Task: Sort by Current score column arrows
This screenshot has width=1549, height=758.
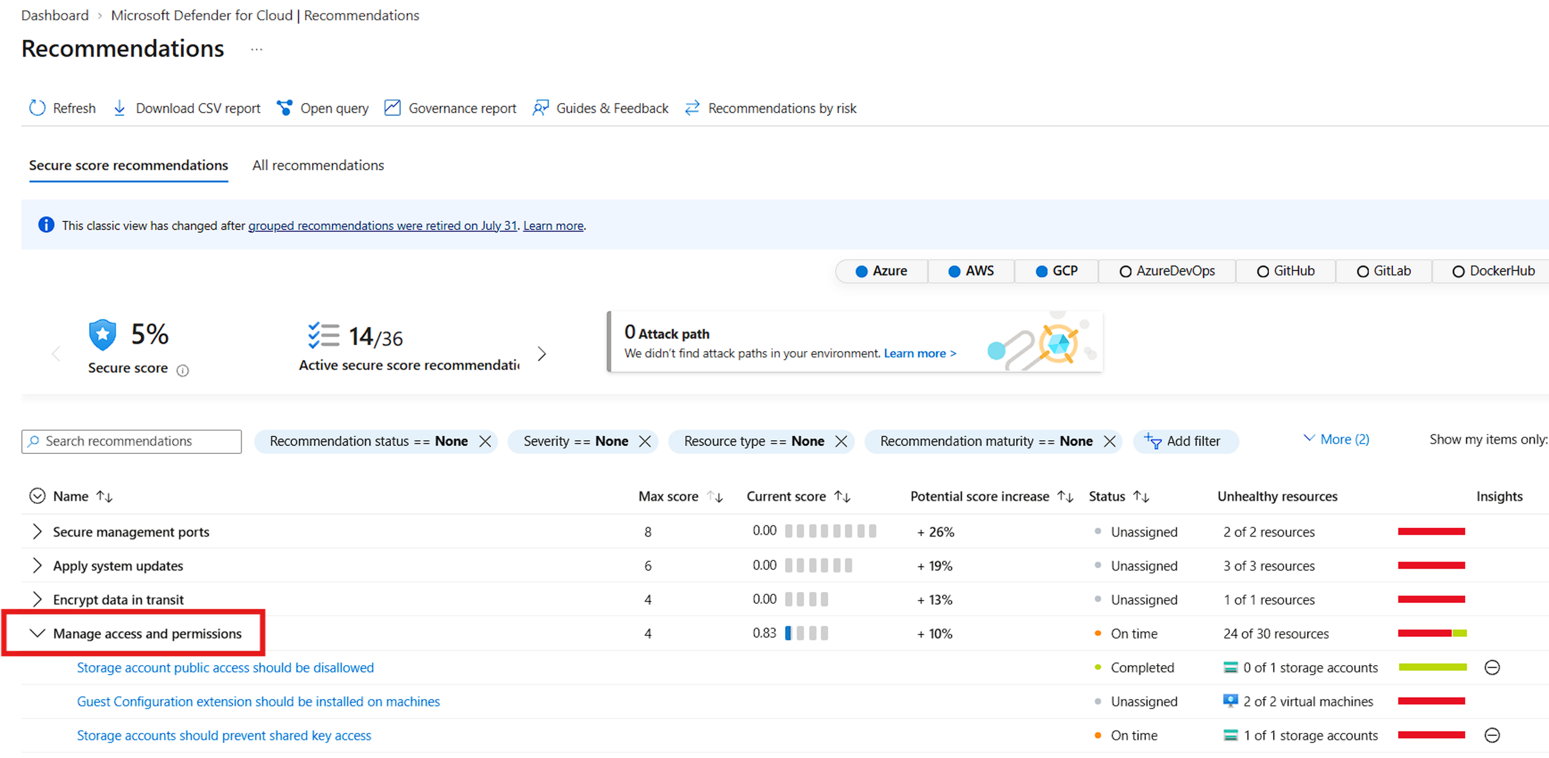Action: point(842,496)
